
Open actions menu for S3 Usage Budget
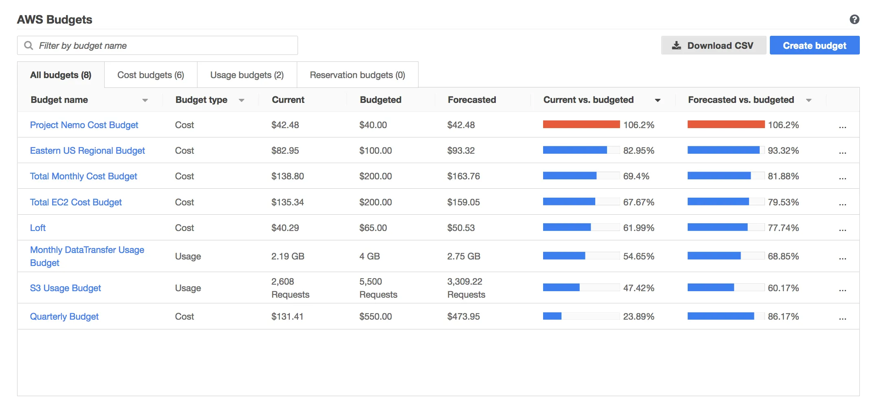842,289
